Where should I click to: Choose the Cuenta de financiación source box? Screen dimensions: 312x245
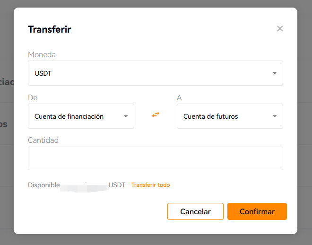pyautogui.click(x=81, y=116)
